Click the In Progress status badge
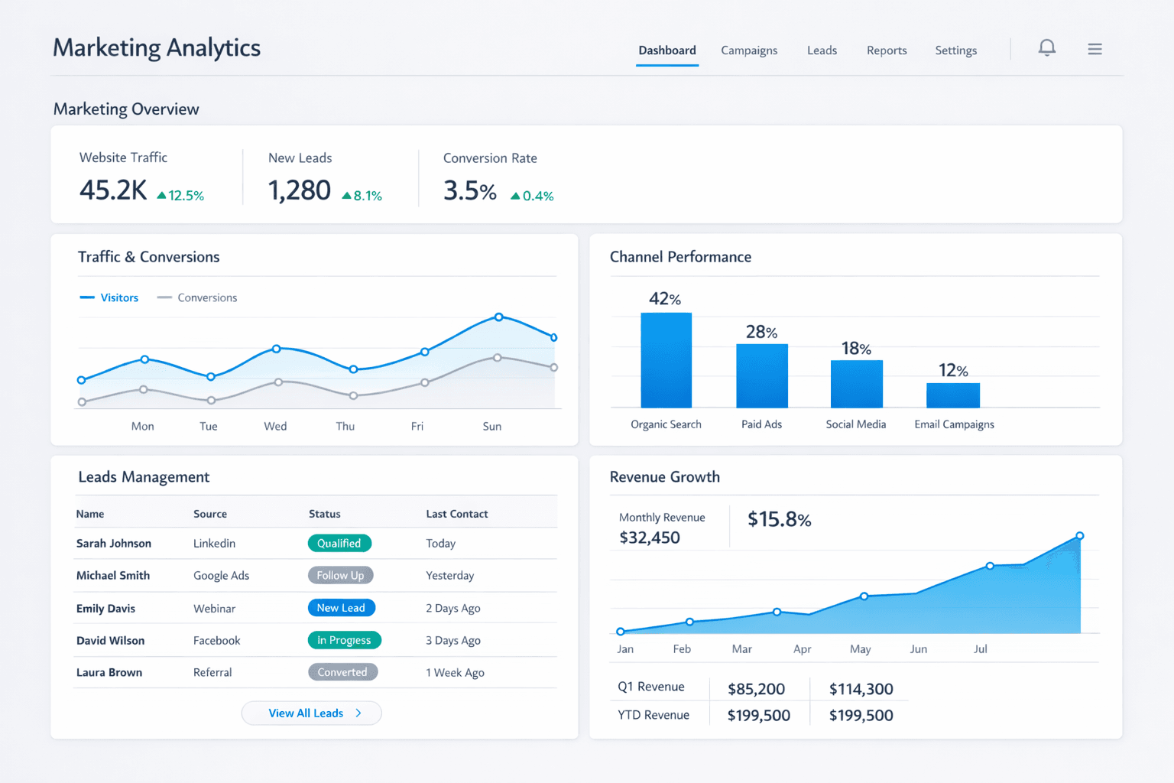The height and width of the screenshot is (783, 1174). 344,640
